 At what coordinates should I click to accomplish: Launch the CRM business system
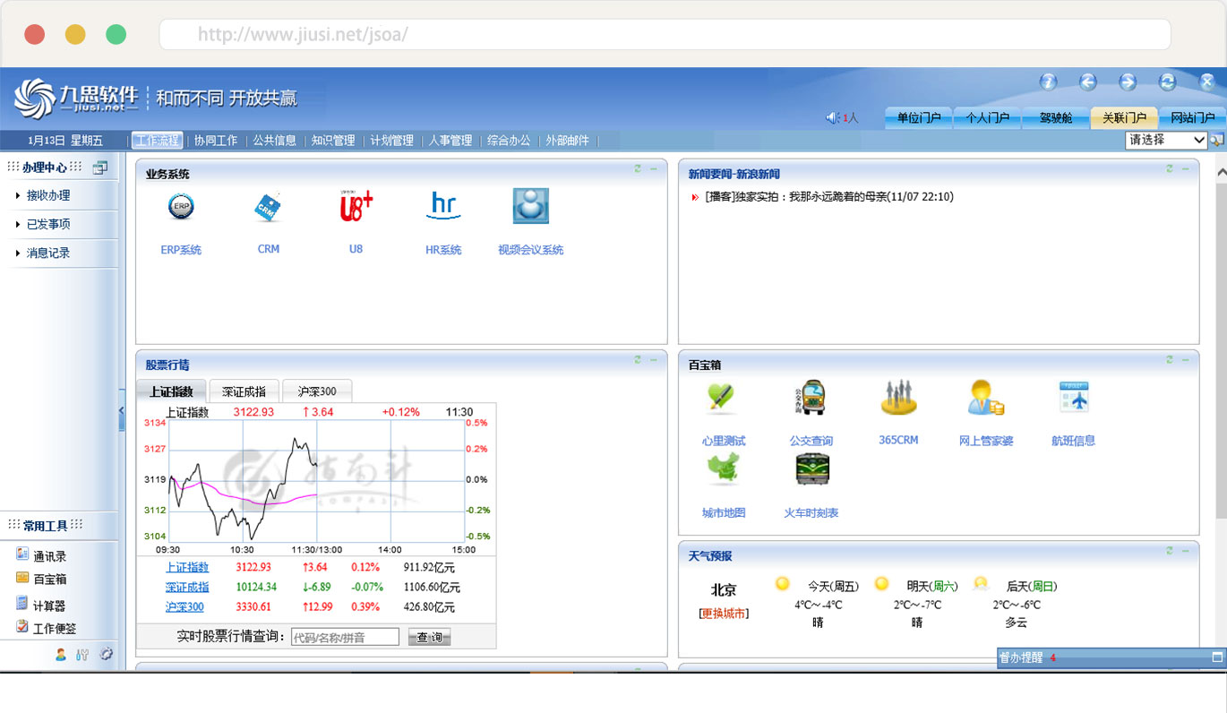[x=268, y=208]
